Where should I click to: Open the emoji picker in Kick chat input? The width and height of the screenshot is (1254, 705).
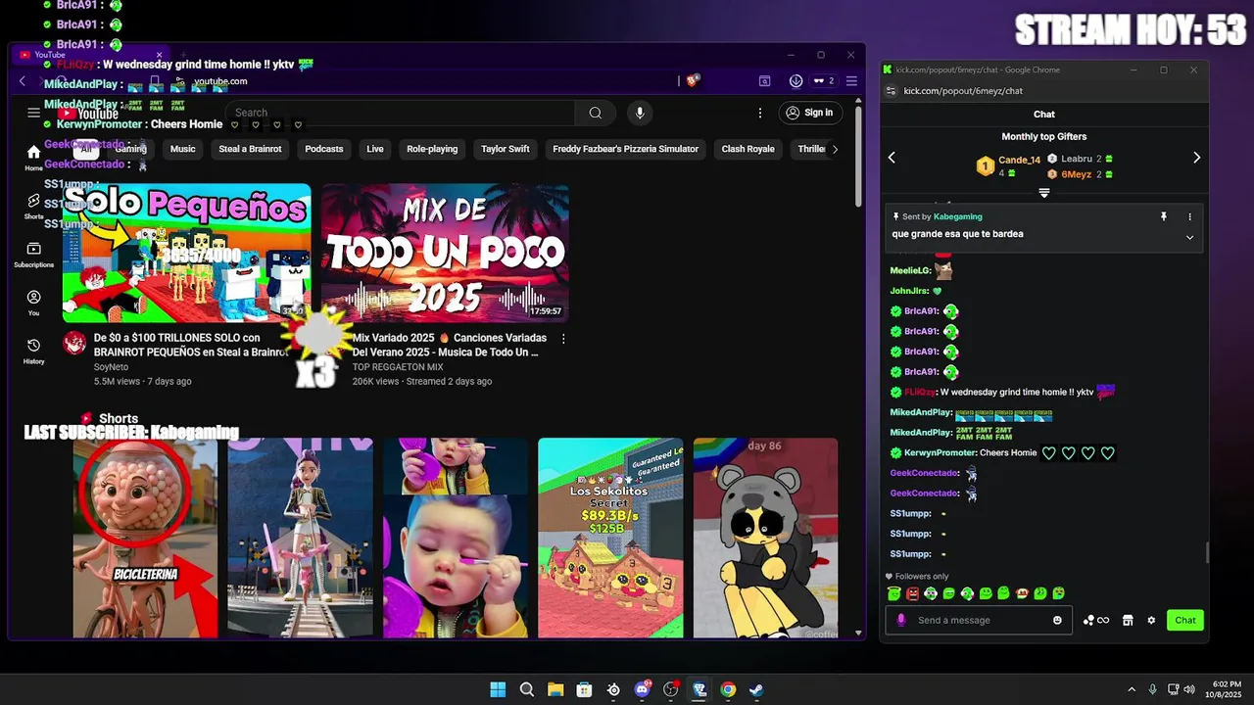pos(1057,620)
